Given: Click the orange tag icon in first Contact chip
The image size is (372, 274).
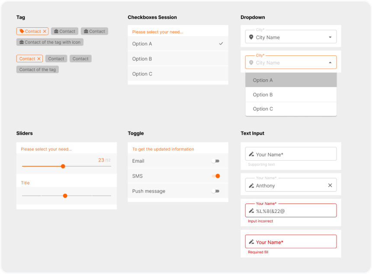Looking at the screenshot, I should (22, 31).
